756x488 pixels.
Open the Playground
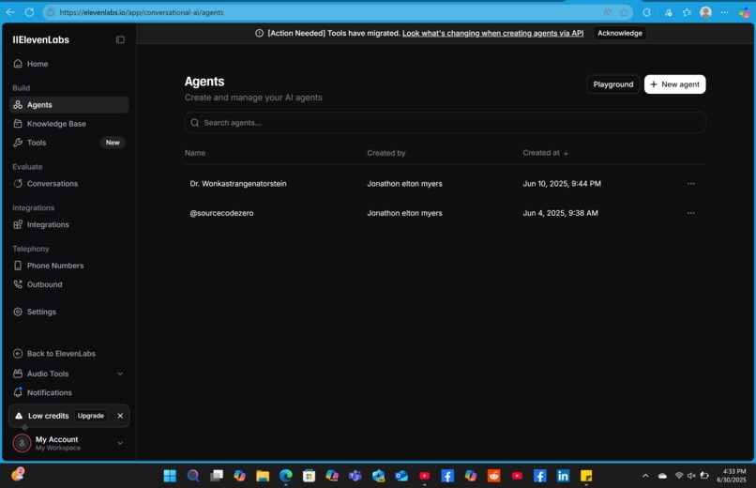point(612,84)
